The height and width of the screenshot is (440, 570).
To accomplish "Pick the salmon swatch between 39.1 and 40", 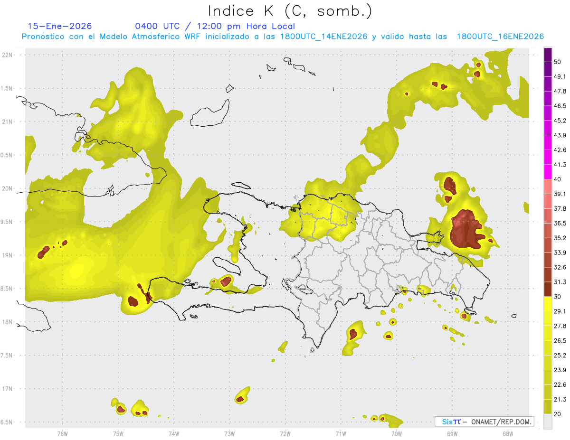I will (x=548, y=187).
